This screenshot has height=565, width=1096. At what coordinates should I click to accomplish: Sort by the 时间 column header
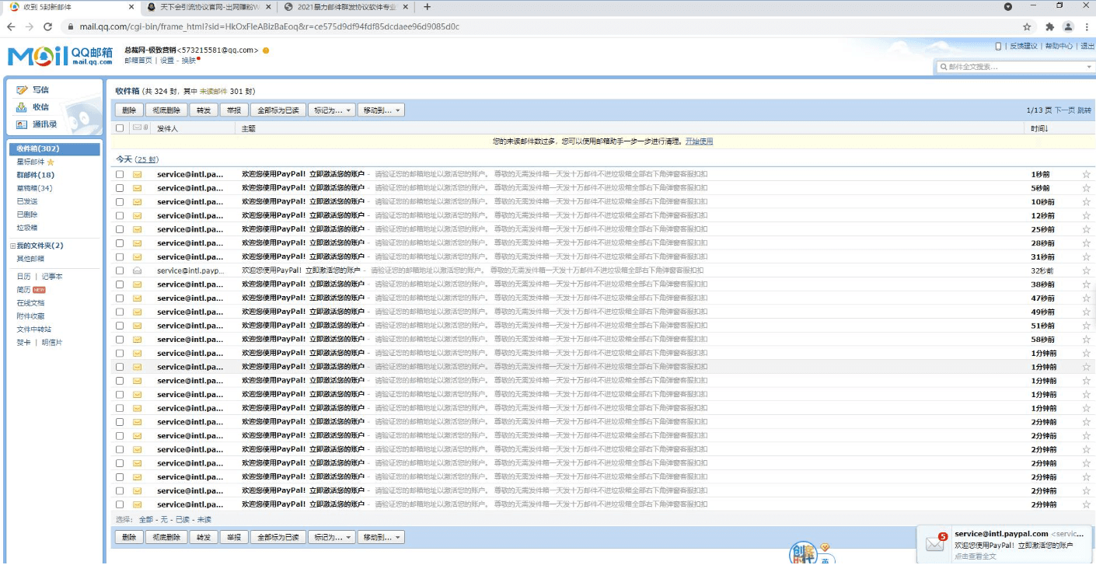click(1038, 128)
